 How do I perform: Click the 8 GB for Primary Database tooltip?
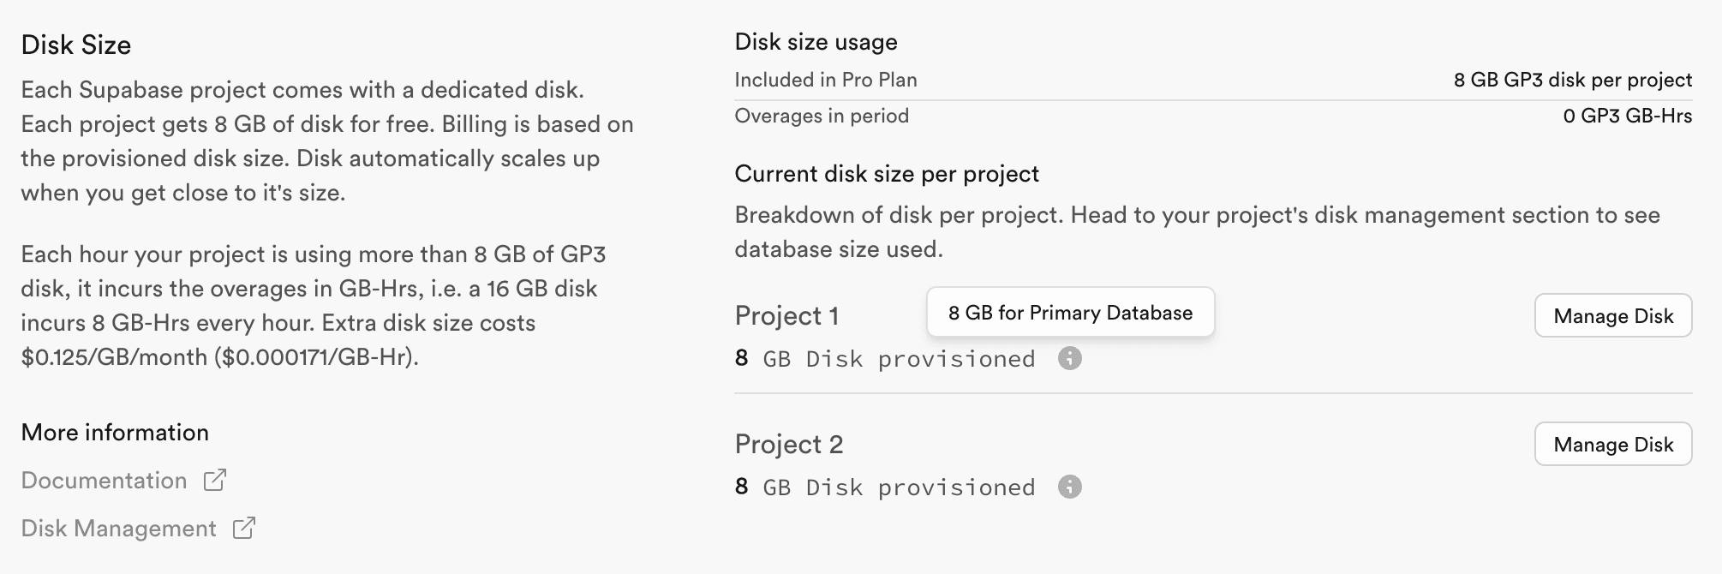point(1070,313)
